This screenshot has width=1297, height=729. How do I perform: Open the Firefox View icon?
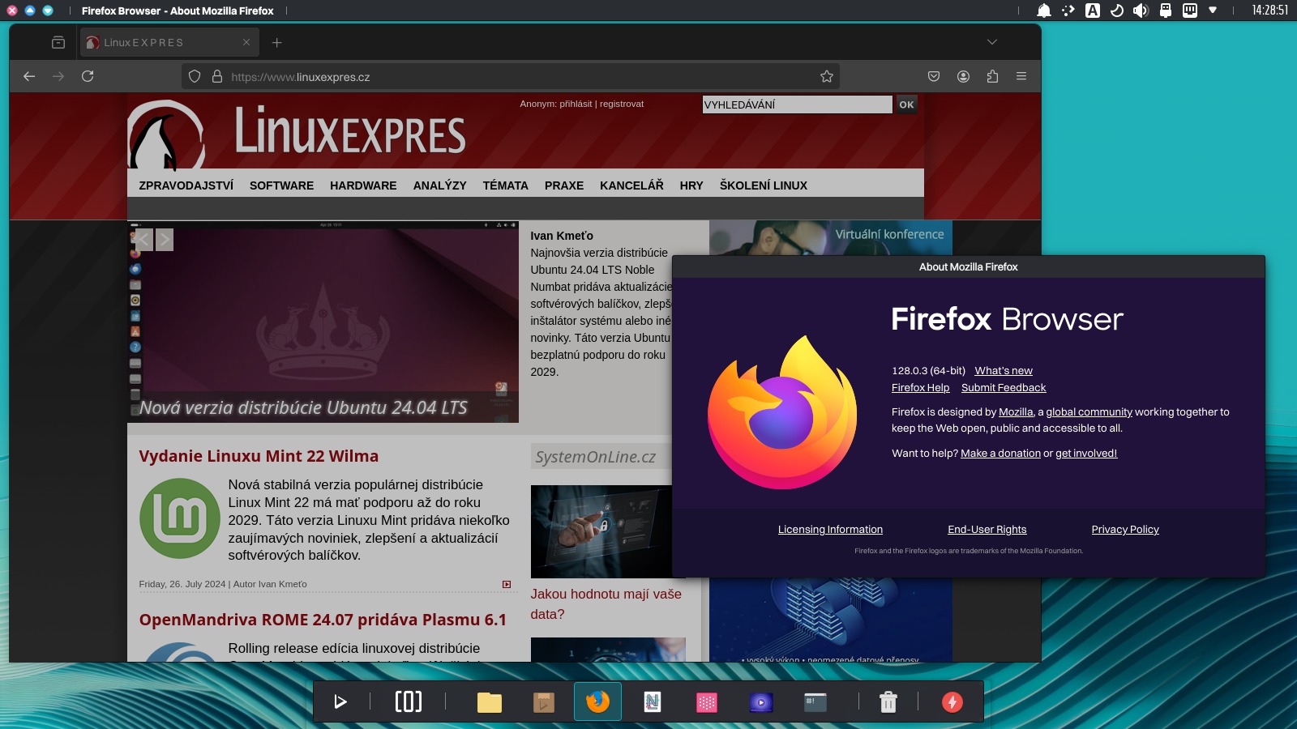pyautogui.click(x=58, y=42)
